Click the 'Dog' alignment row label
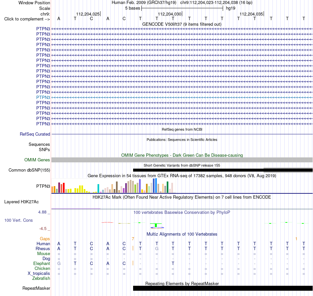Image resolution: width=313 pixels, height=296 pixels. [x=46, y=259]
